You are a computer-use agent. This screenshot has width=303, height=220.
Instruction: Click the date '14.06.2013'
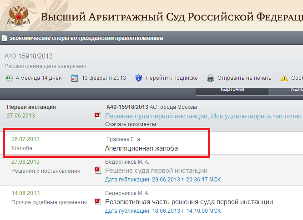click(x=25, y=193)
